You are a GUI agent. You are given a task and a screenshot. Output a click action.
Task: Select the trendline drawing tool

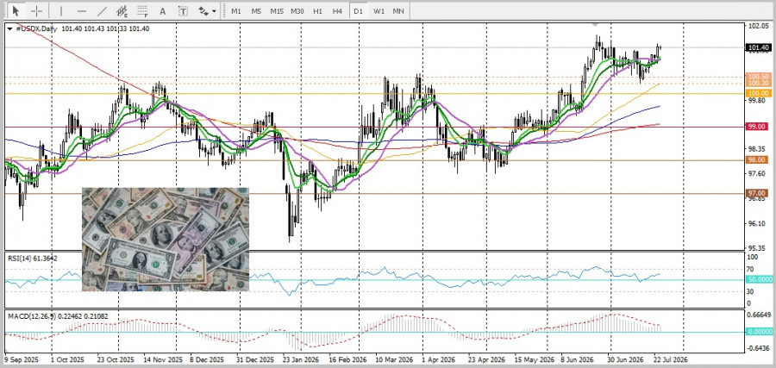coord(102,10)
